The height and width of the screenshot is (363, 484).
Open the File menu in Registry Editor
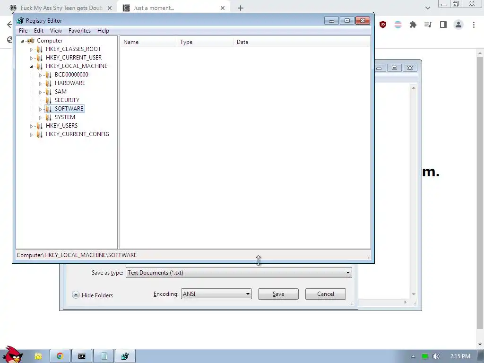tap(23, 31)
